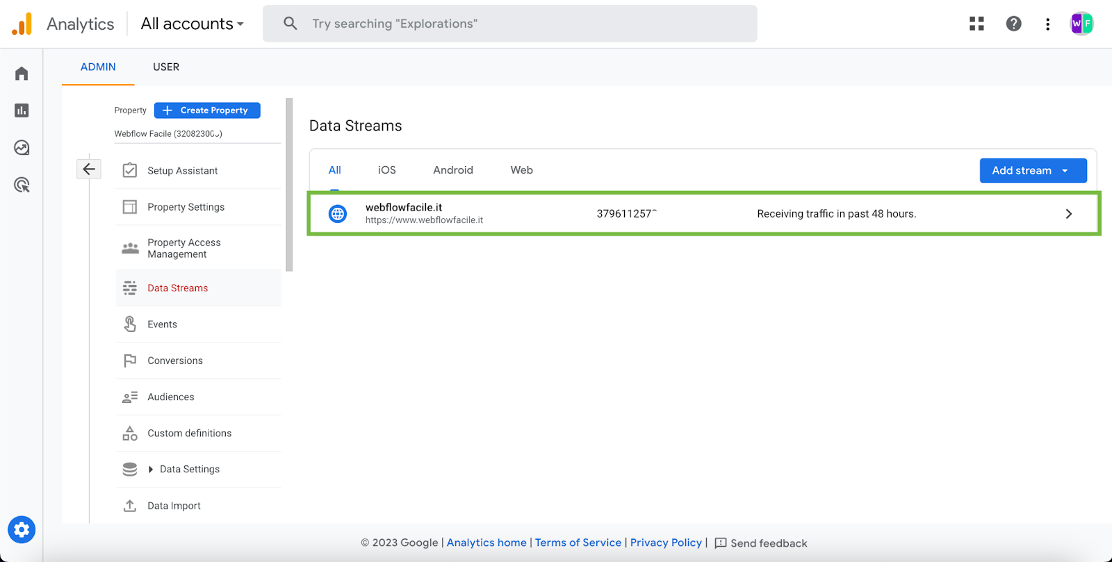Select the iOS streams tab
This screenshot has height=562, width=1112.
coord(387,170)
